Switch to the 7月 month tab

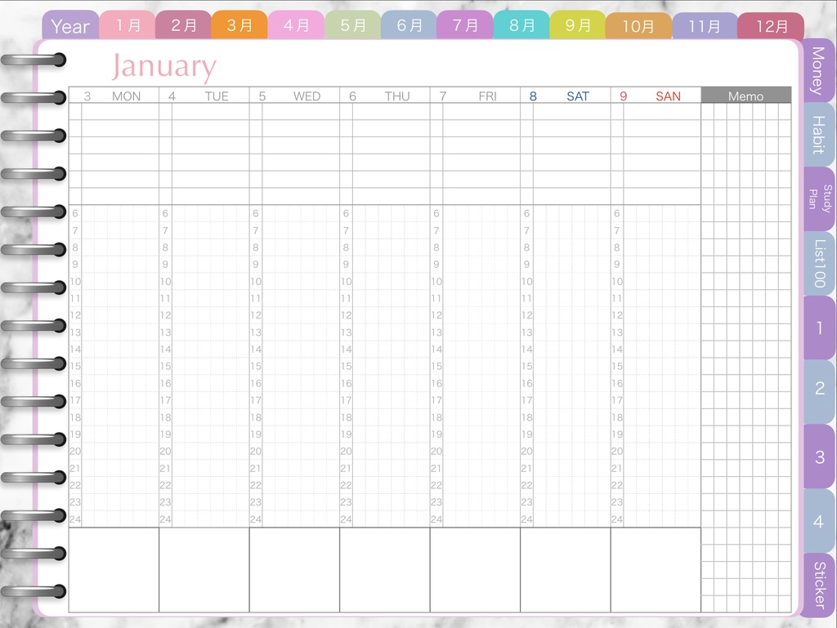465,25
